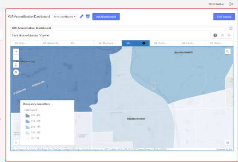Go to next tab arrow icon
Screen dimensions: 238x162
pyautogui.click(x=229, y=35)
